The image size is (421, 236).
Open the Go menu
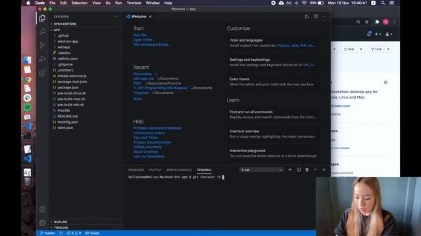108,3
